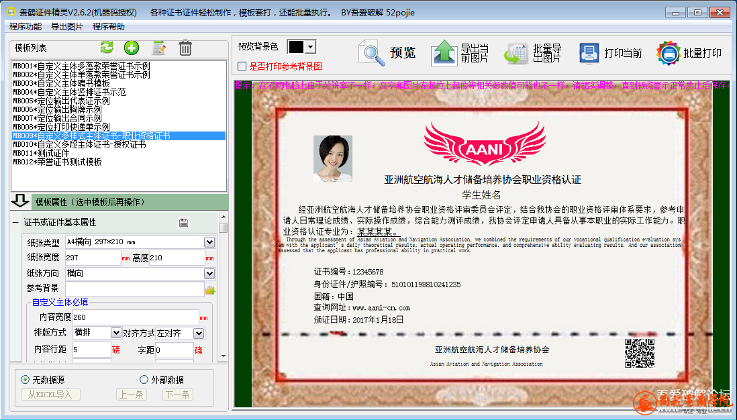This screenshot has width=737, height=420.
Task: Click the certificate title 亚洲航空航海人才储备培养协会职业资格认证
Action: pos(483,179)
